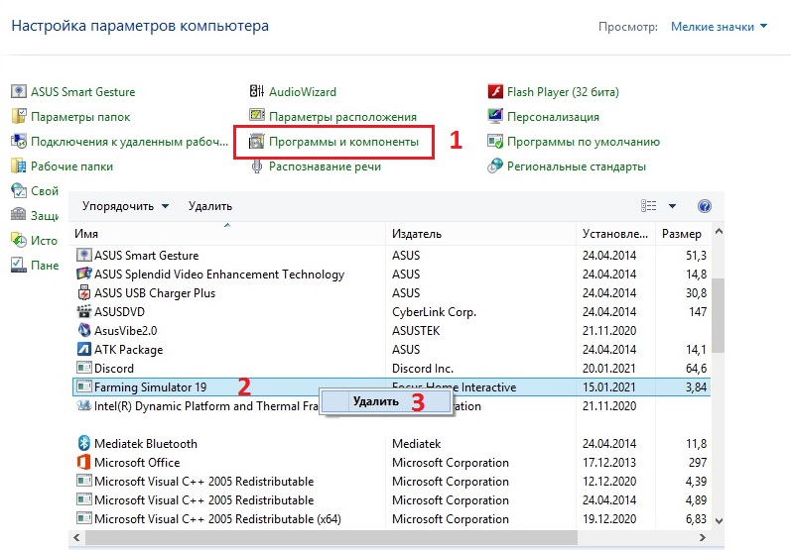Sort by the Размер column header
Image resolution: width=791 pixels, height=550 pixels.
point(683,234)
